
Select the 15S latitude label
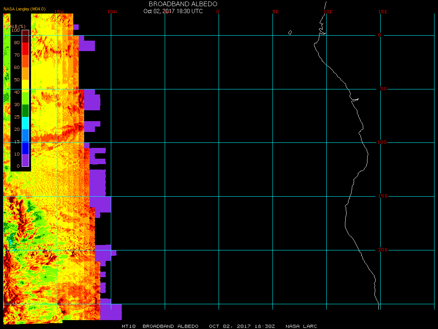tap(382, 196)
